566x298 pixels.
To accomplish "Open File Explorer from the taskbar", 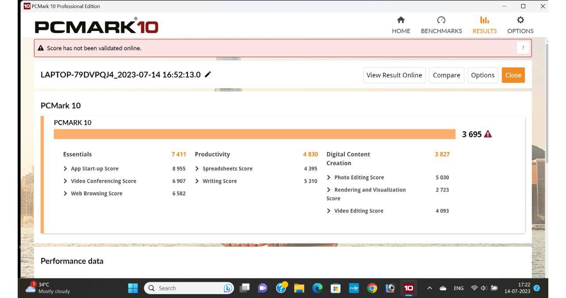I will coord(299,288).
